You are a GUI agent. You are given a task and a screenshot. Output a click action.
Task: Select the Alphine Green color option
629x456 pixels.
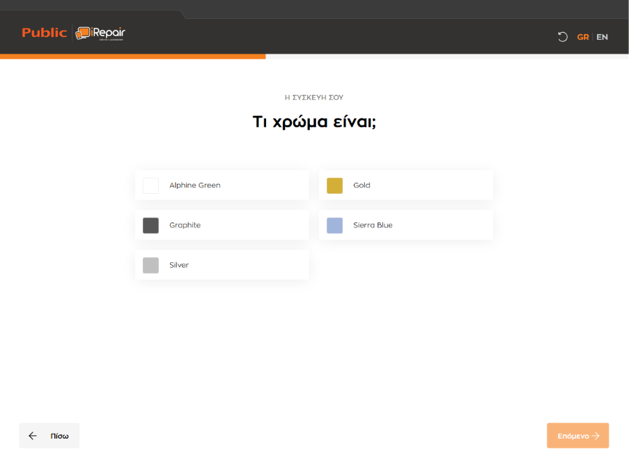222,185
